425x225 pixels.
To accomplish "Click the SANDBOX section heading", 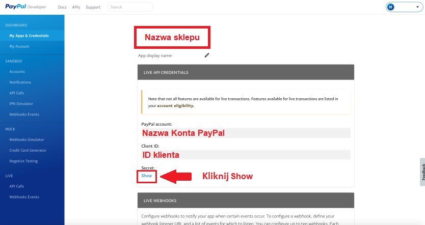I will tap(14, 61).
